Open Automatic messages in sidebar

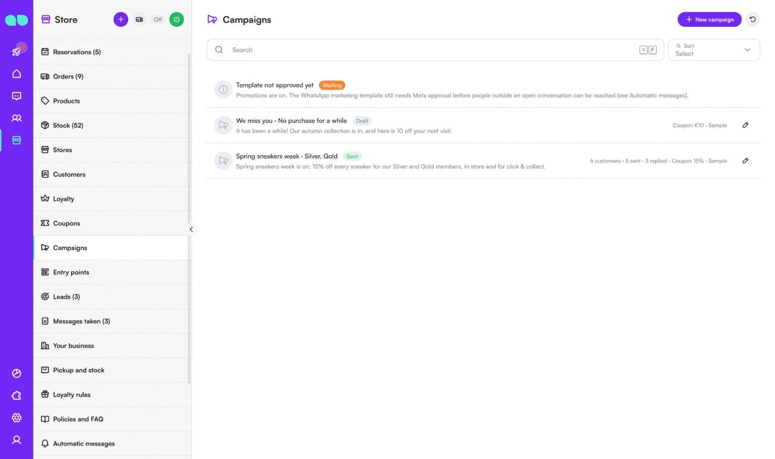tap(111, 444)
